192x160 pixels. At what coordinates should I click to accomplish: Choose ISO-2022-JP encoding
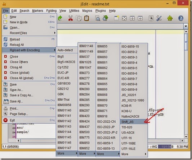tap(108, 127)
